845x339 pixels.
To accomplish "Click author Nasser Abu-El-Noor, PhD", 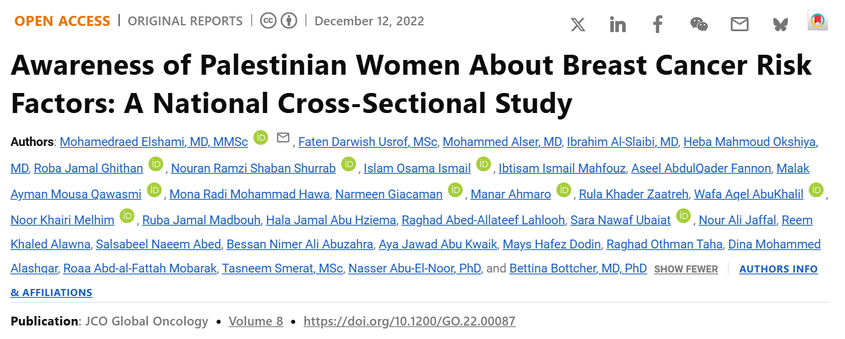I will tap(415, 268).
